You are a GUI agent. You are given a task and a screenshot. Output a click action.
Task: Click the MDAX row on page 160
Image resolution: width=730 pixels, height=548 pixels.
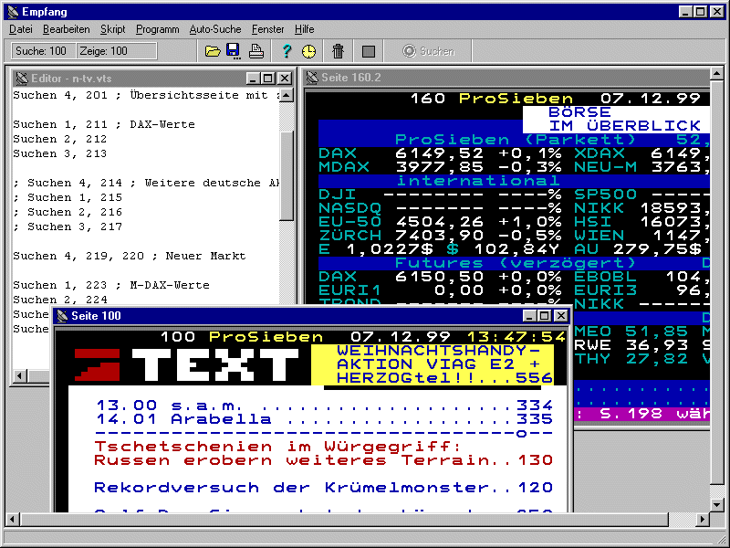coord(514,166)
